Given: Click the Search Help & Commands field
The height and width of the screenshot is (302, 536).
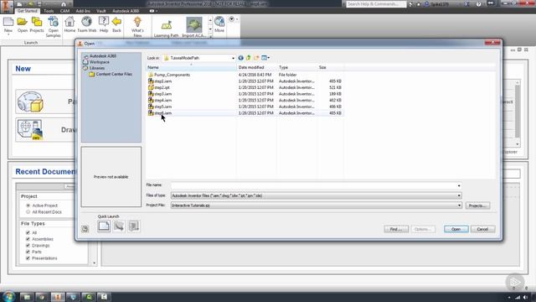Looking at the screenshot, I should tap(376, 4).
